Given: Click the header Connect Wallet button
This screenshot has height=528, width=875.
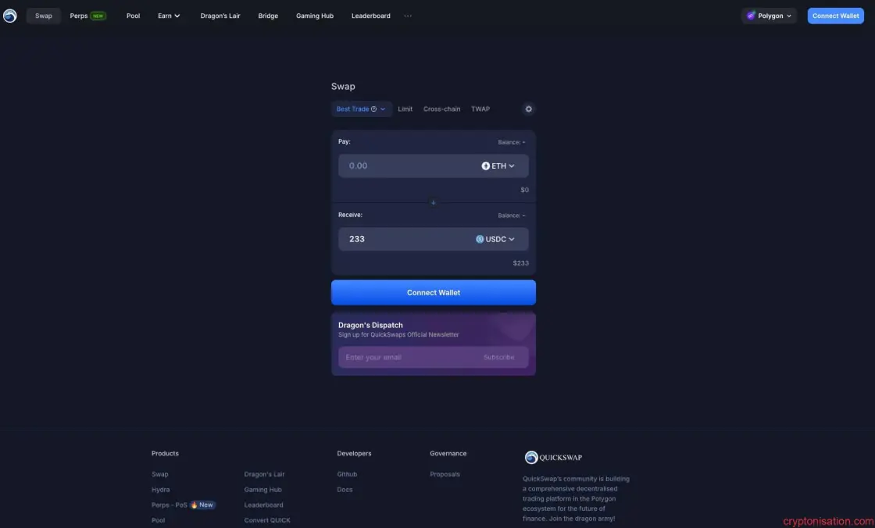Looking at the screenshot, I should point(835,16).
